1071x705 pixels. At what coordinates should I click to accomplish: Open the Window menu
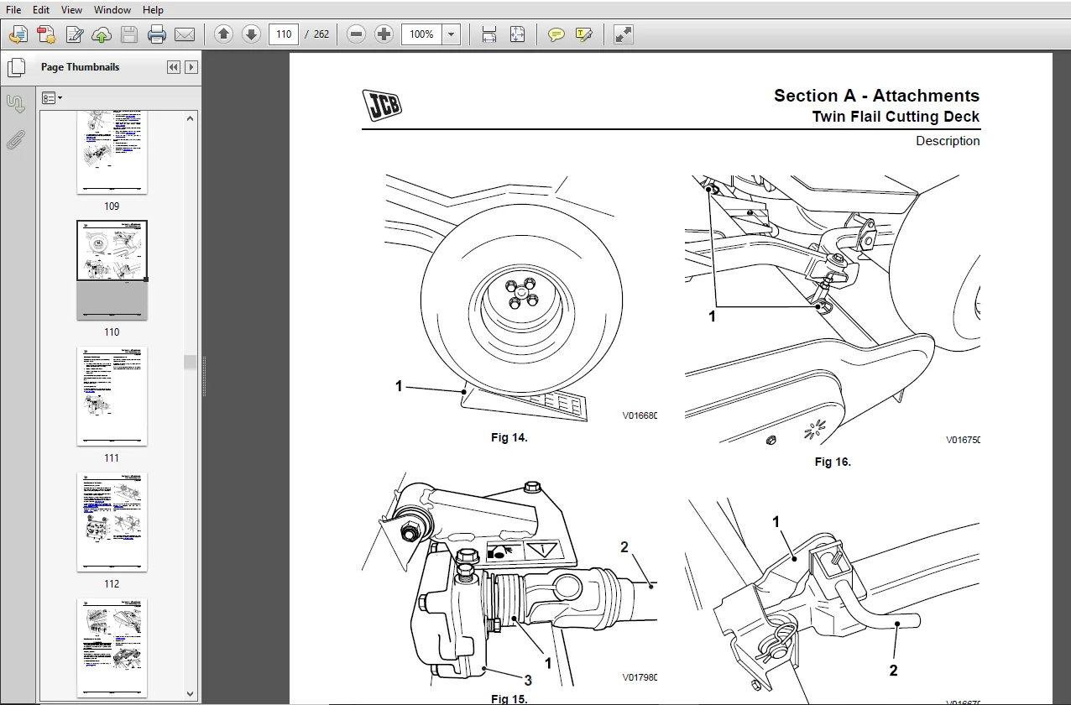(112, 10)
